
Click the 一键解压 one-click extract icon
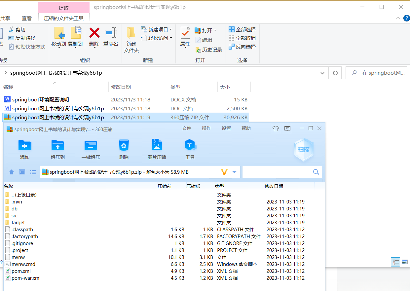tap(91, 145)
